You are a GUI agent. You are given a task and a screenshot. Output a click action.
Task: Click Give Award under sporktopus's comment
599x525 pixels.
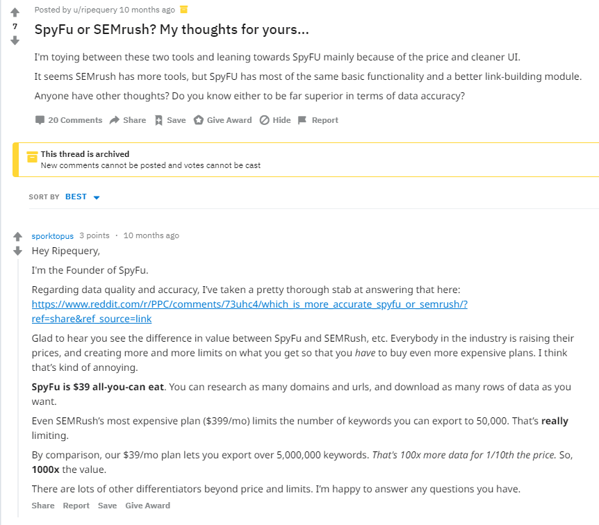pos(147,506)
